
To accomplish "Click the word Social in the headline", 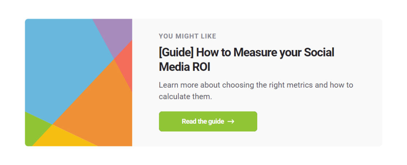I will pos(319,53).
